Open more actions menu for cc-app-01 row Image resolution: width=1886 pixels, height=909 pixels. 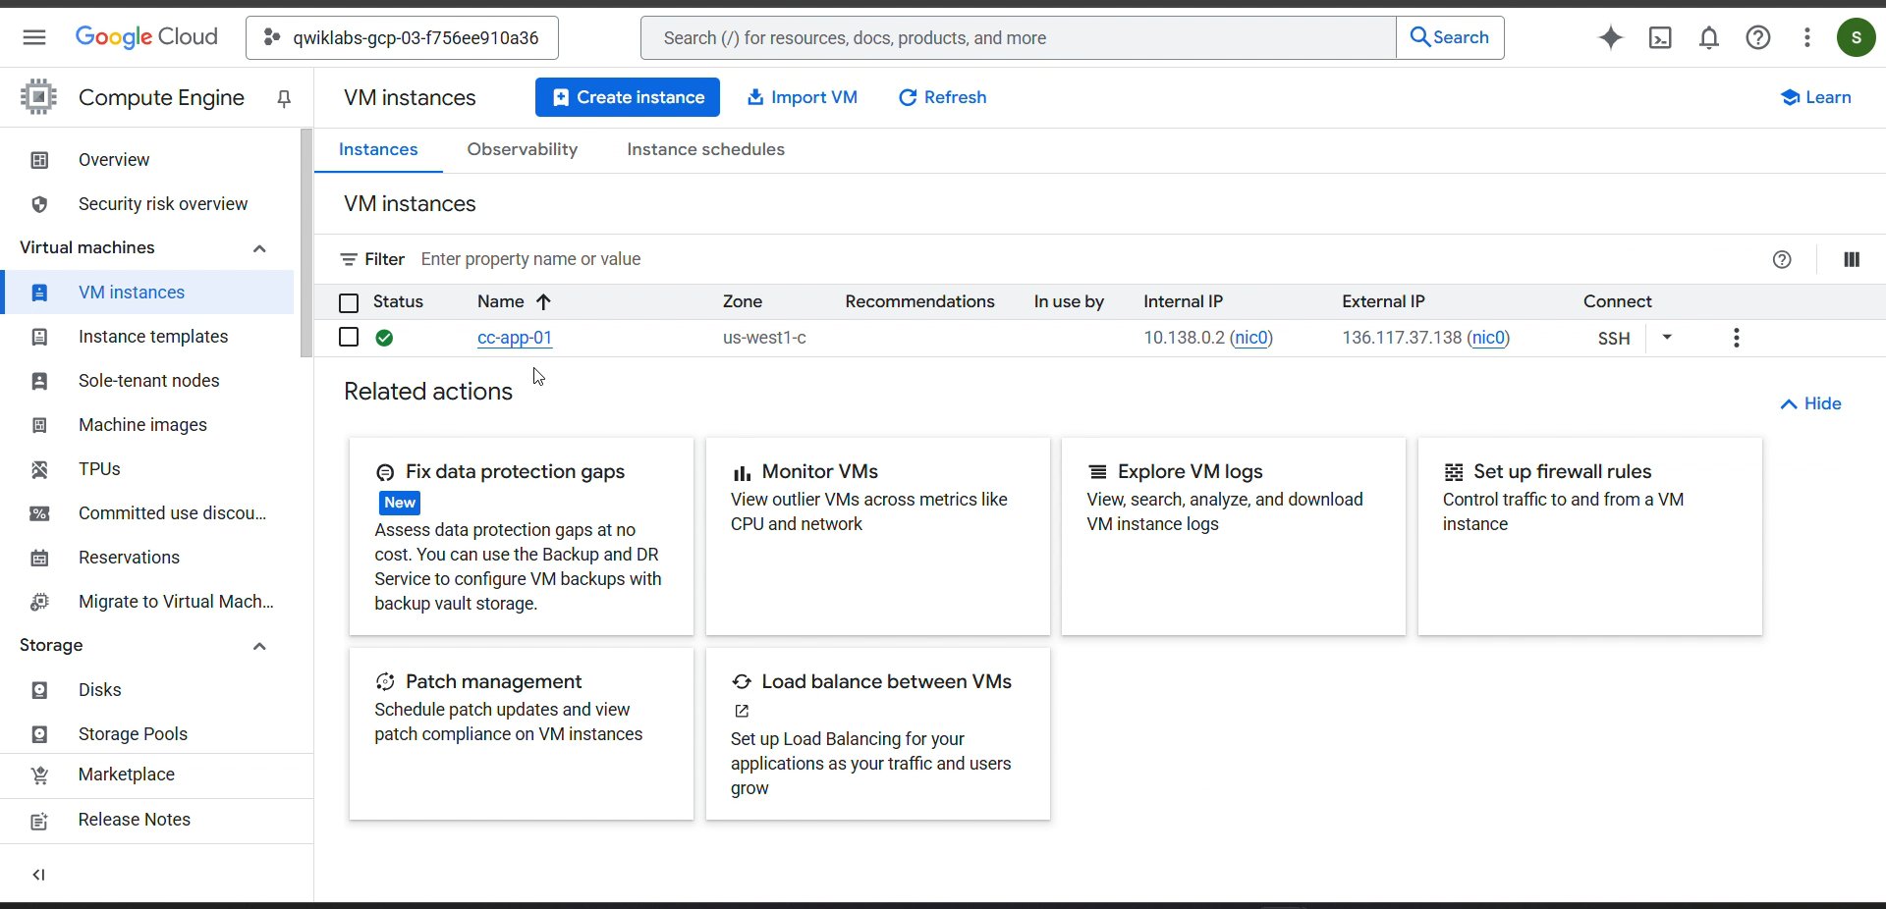pos(1737,338)
